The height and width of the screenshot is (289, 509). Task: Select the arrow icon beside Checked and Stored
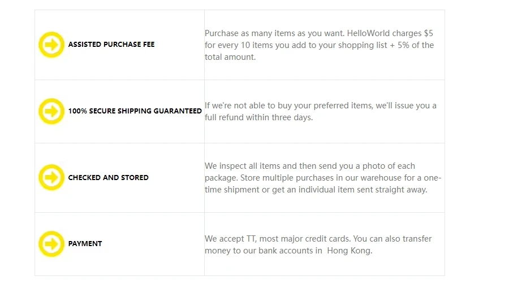click(51, 177)
